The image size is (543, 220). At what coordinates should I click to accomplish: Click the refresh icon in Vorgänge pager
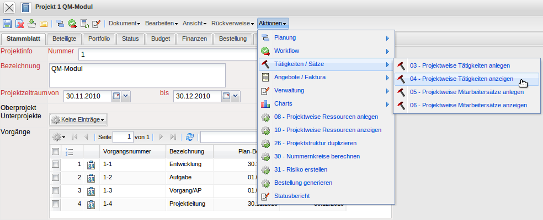point(190,137)
